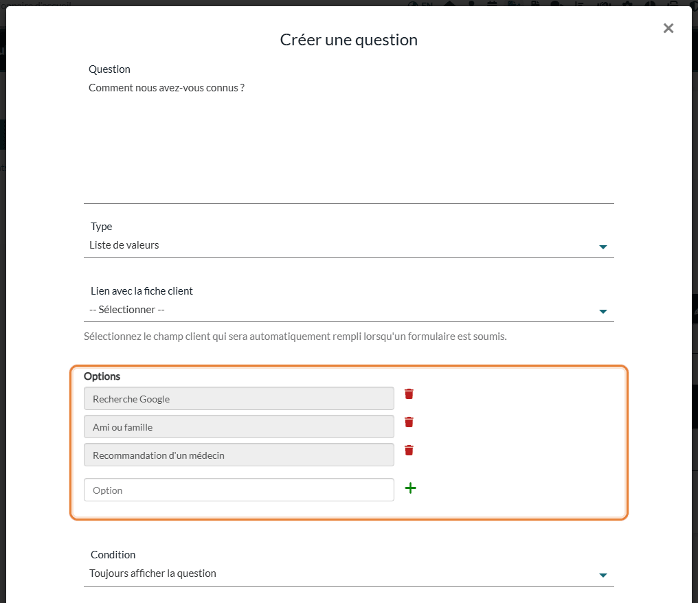Delete the "Recommandation d'un médecin" option

click(x=409, y=451)
